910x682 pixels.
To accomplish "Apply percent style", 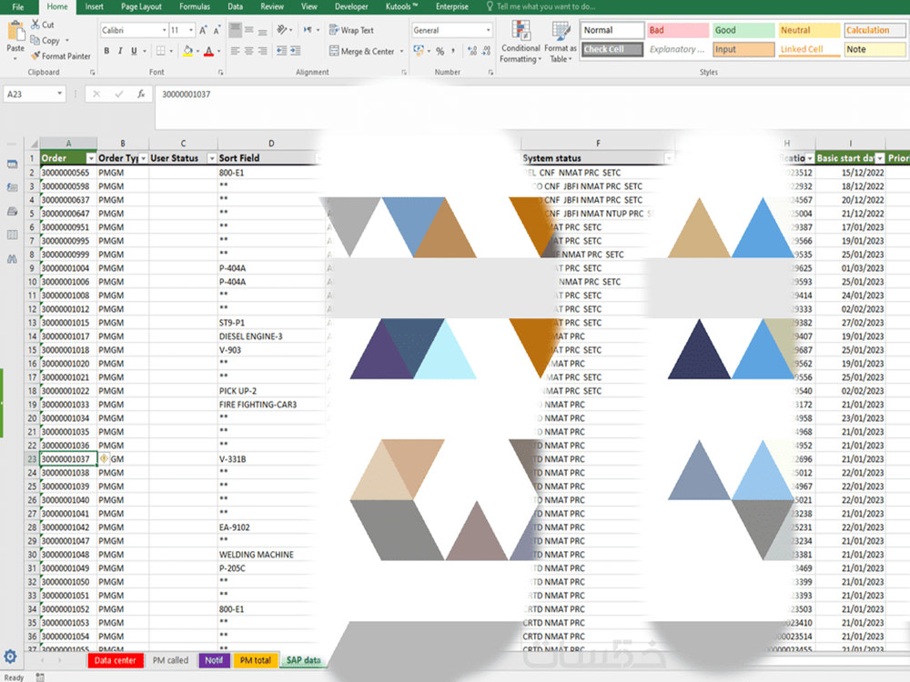I will click(x=440, y=51).
